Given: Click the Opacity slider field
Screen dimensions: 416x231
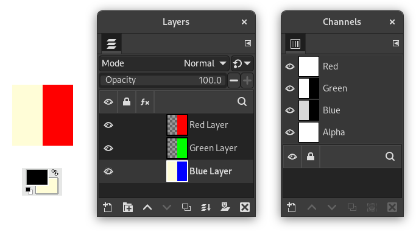Looking at the screenshot, I should (x=163, y=80).
